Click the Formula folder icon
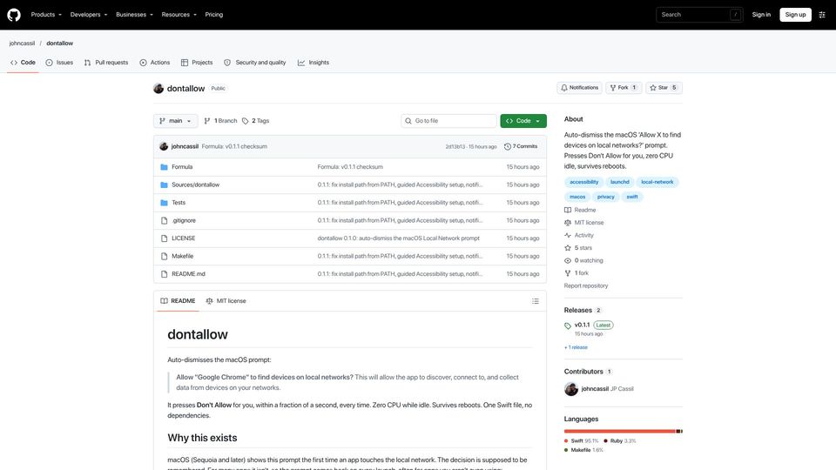This screenshot has height=470, width=836. click(x=165, y=167)
